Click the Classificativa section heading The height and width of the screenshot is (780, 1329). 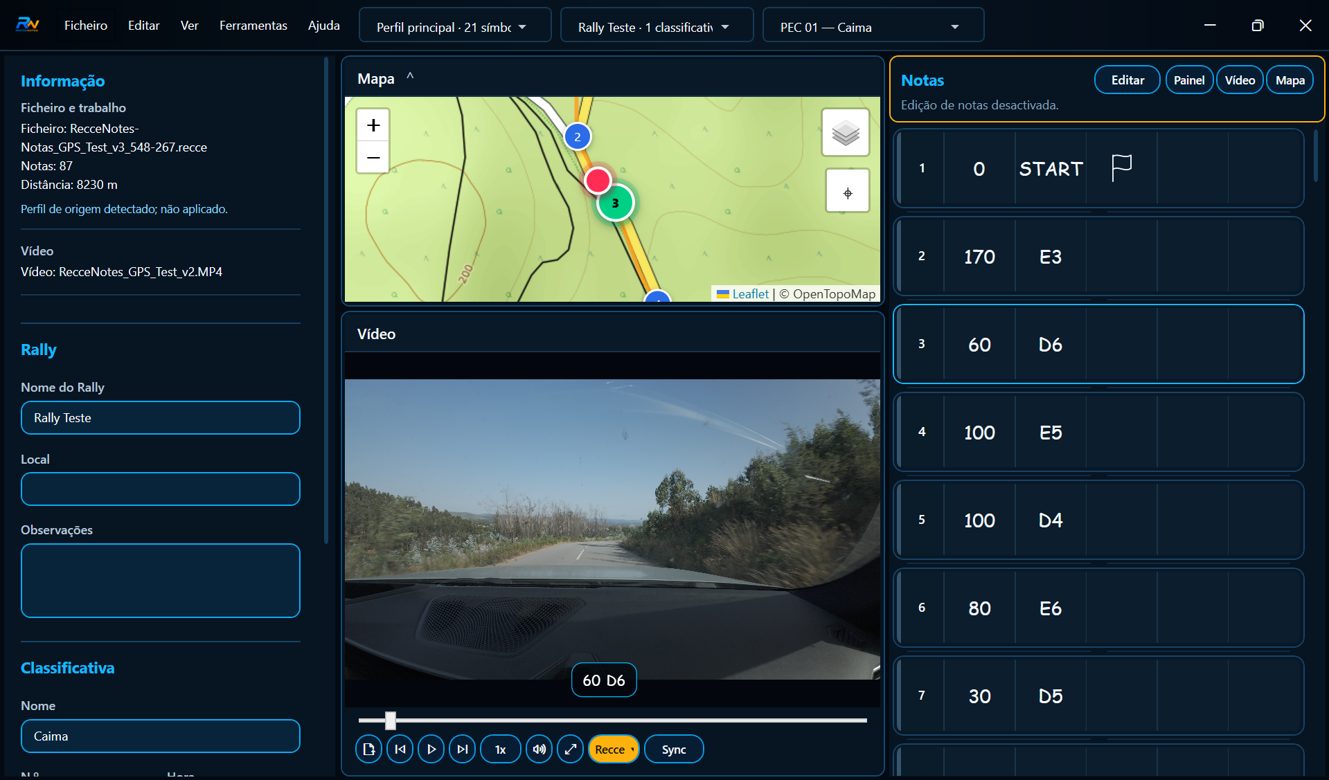(x=68, y=668)
